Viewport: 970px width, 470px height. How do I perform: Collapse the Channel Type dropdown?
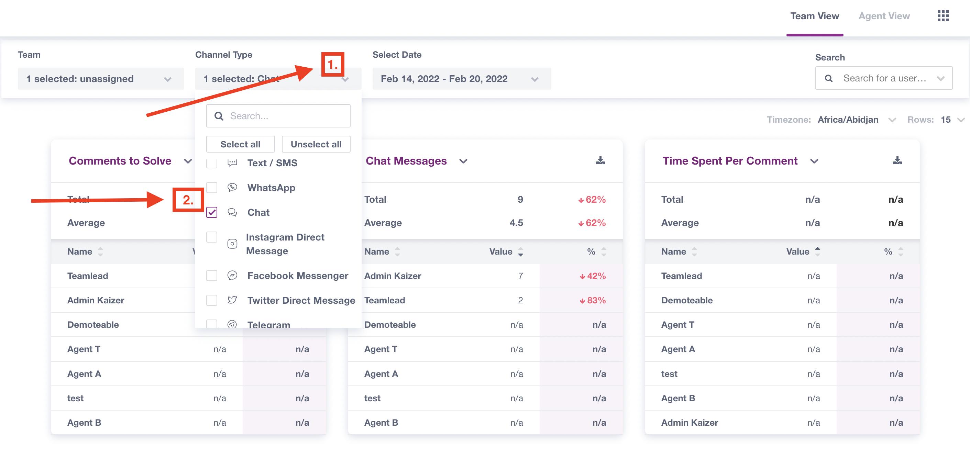pos(345,79)
